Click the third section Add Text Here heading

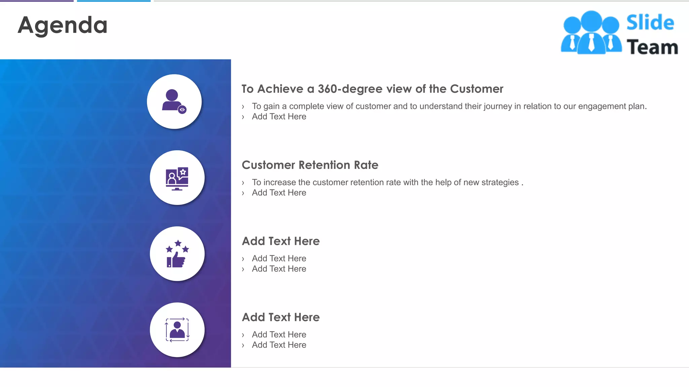click(x=281, y=241)
